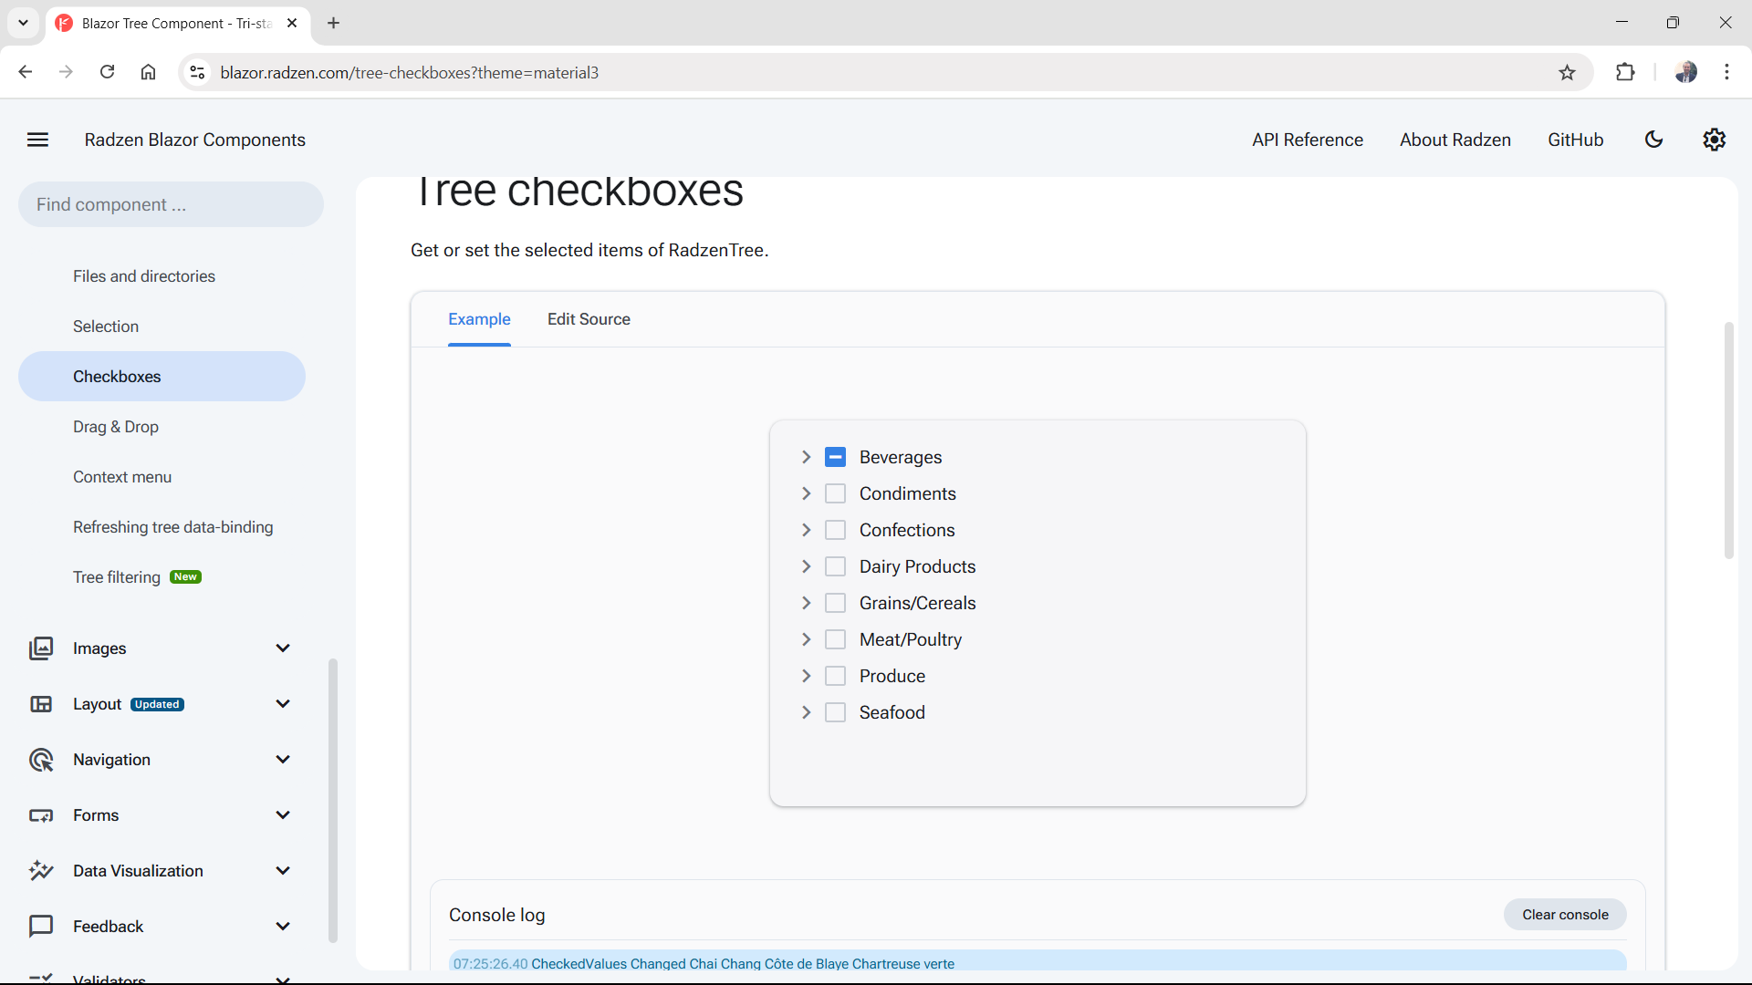This screenshot has height=985, width=1752.
Task: Check the Seafood checkbox
Action: click(835, 711)
